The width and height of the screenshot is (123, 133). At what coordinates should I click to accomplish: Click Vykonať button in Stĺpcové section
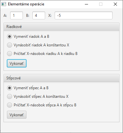17,115
